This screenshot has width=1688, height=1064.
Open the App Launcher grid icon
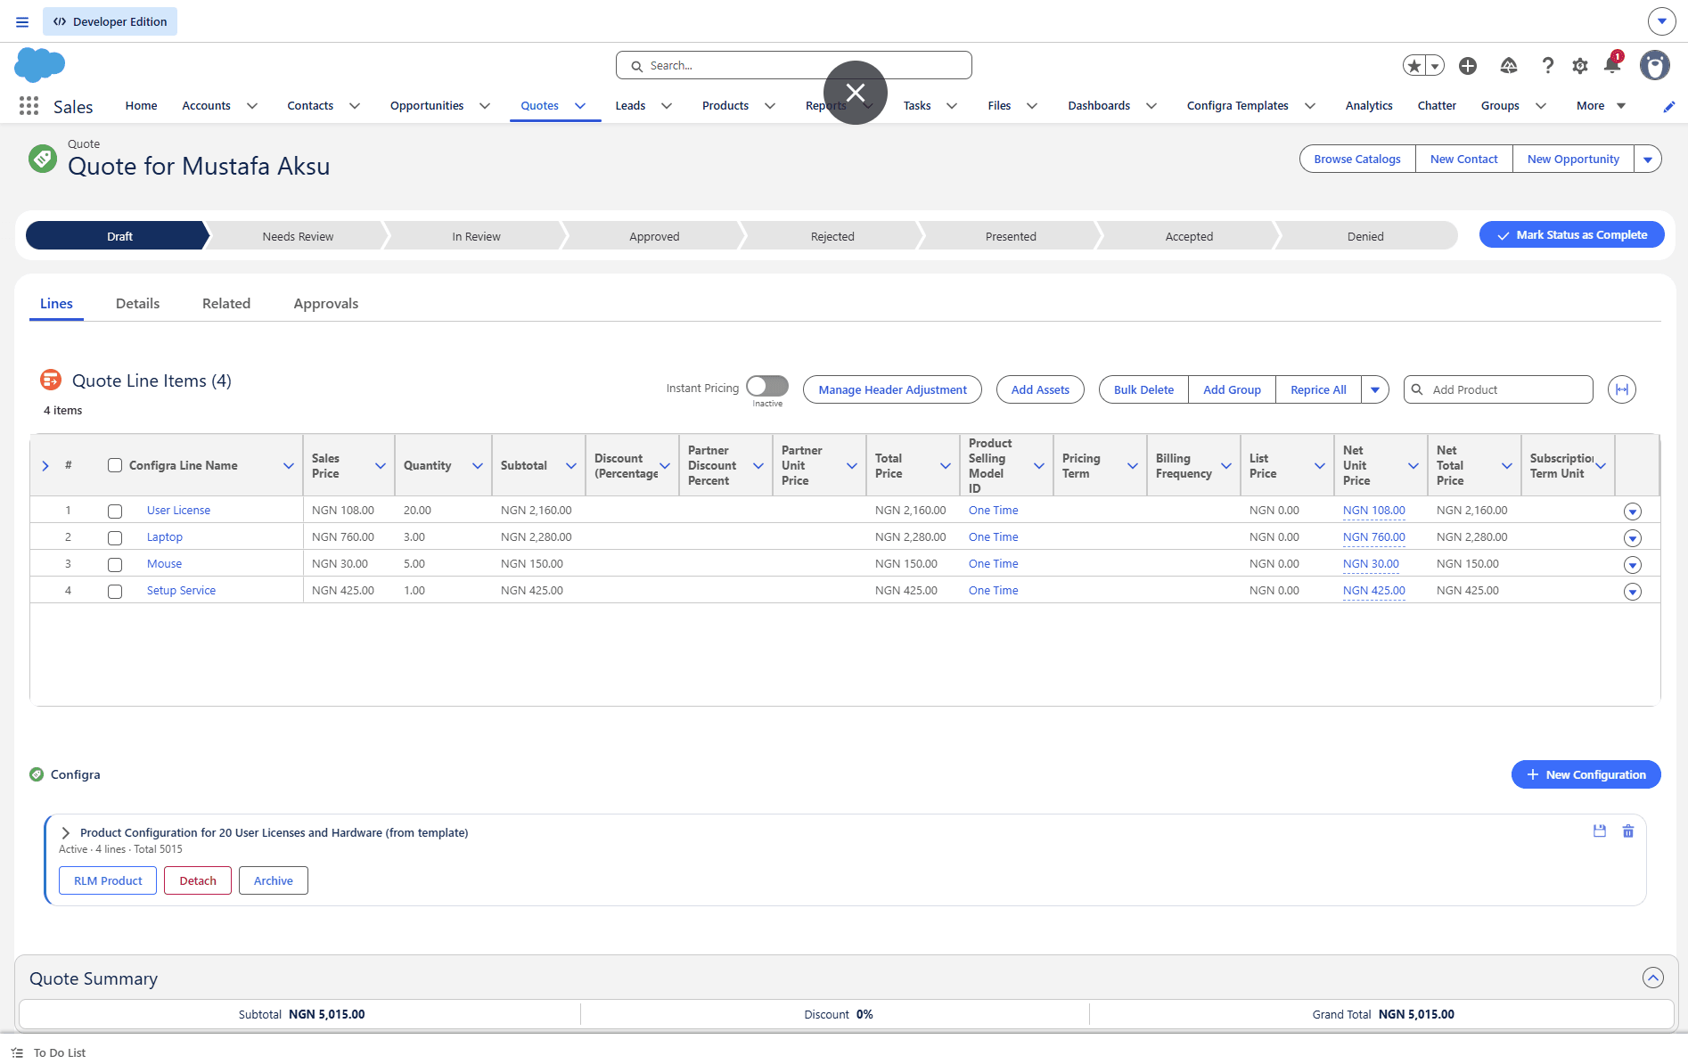coord(29,106)
